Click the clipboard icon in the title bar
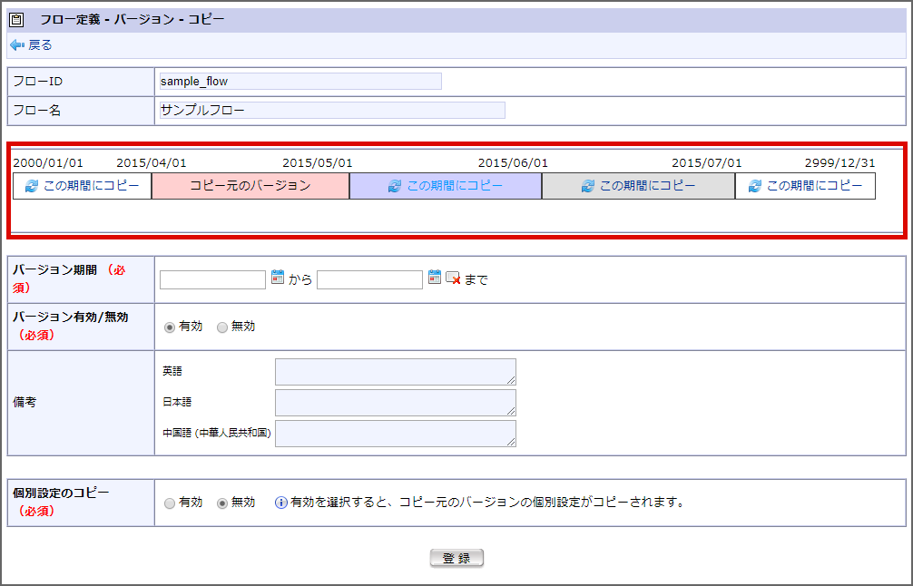The image size is (913, 586). pyautogui.click(x=17, y=20)
